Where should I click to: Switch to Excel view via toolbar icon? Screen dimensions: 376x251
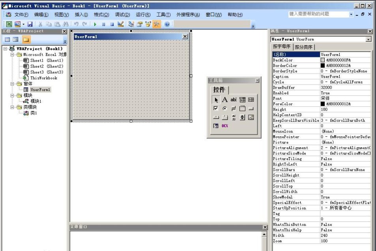(9, 24)
